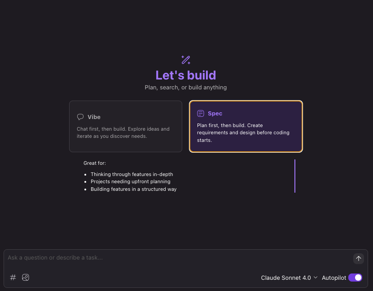Screen dimensions: 373x291
Task: Click the 'Let's build' heading
Action: coord(186,75)
